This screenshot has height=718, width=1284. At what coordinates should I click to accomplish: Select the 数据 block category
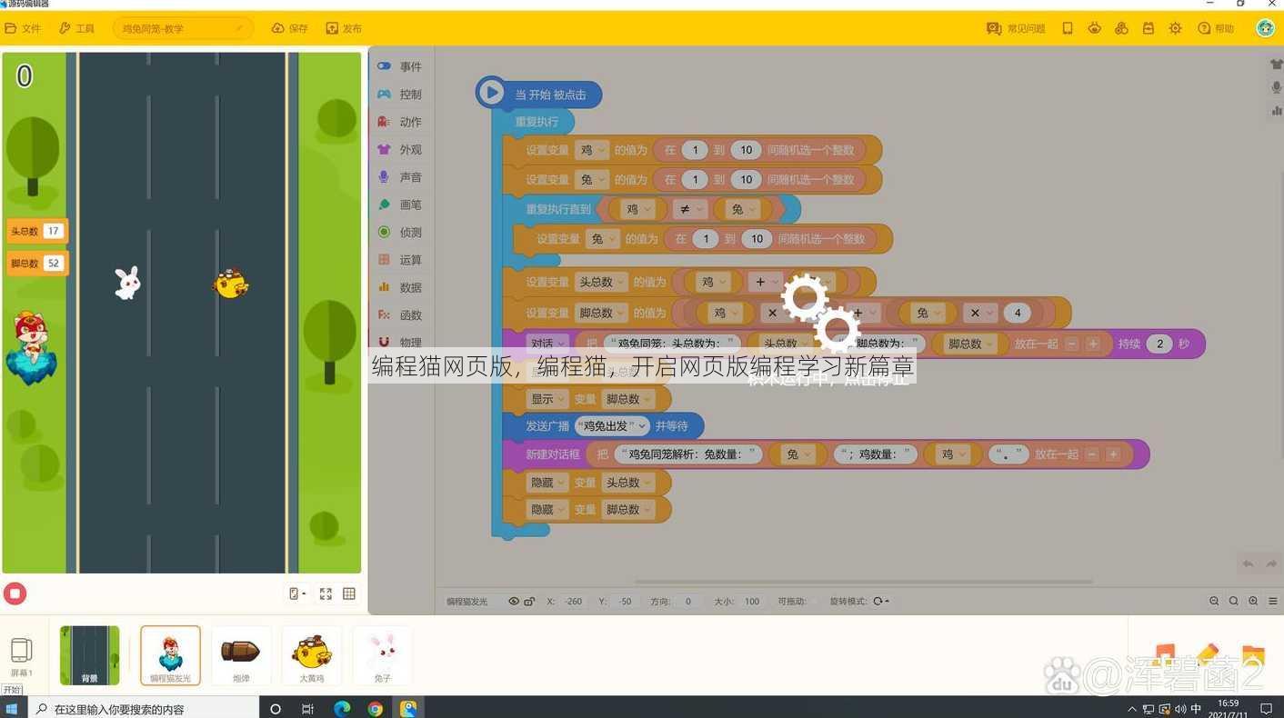[399, 287]
